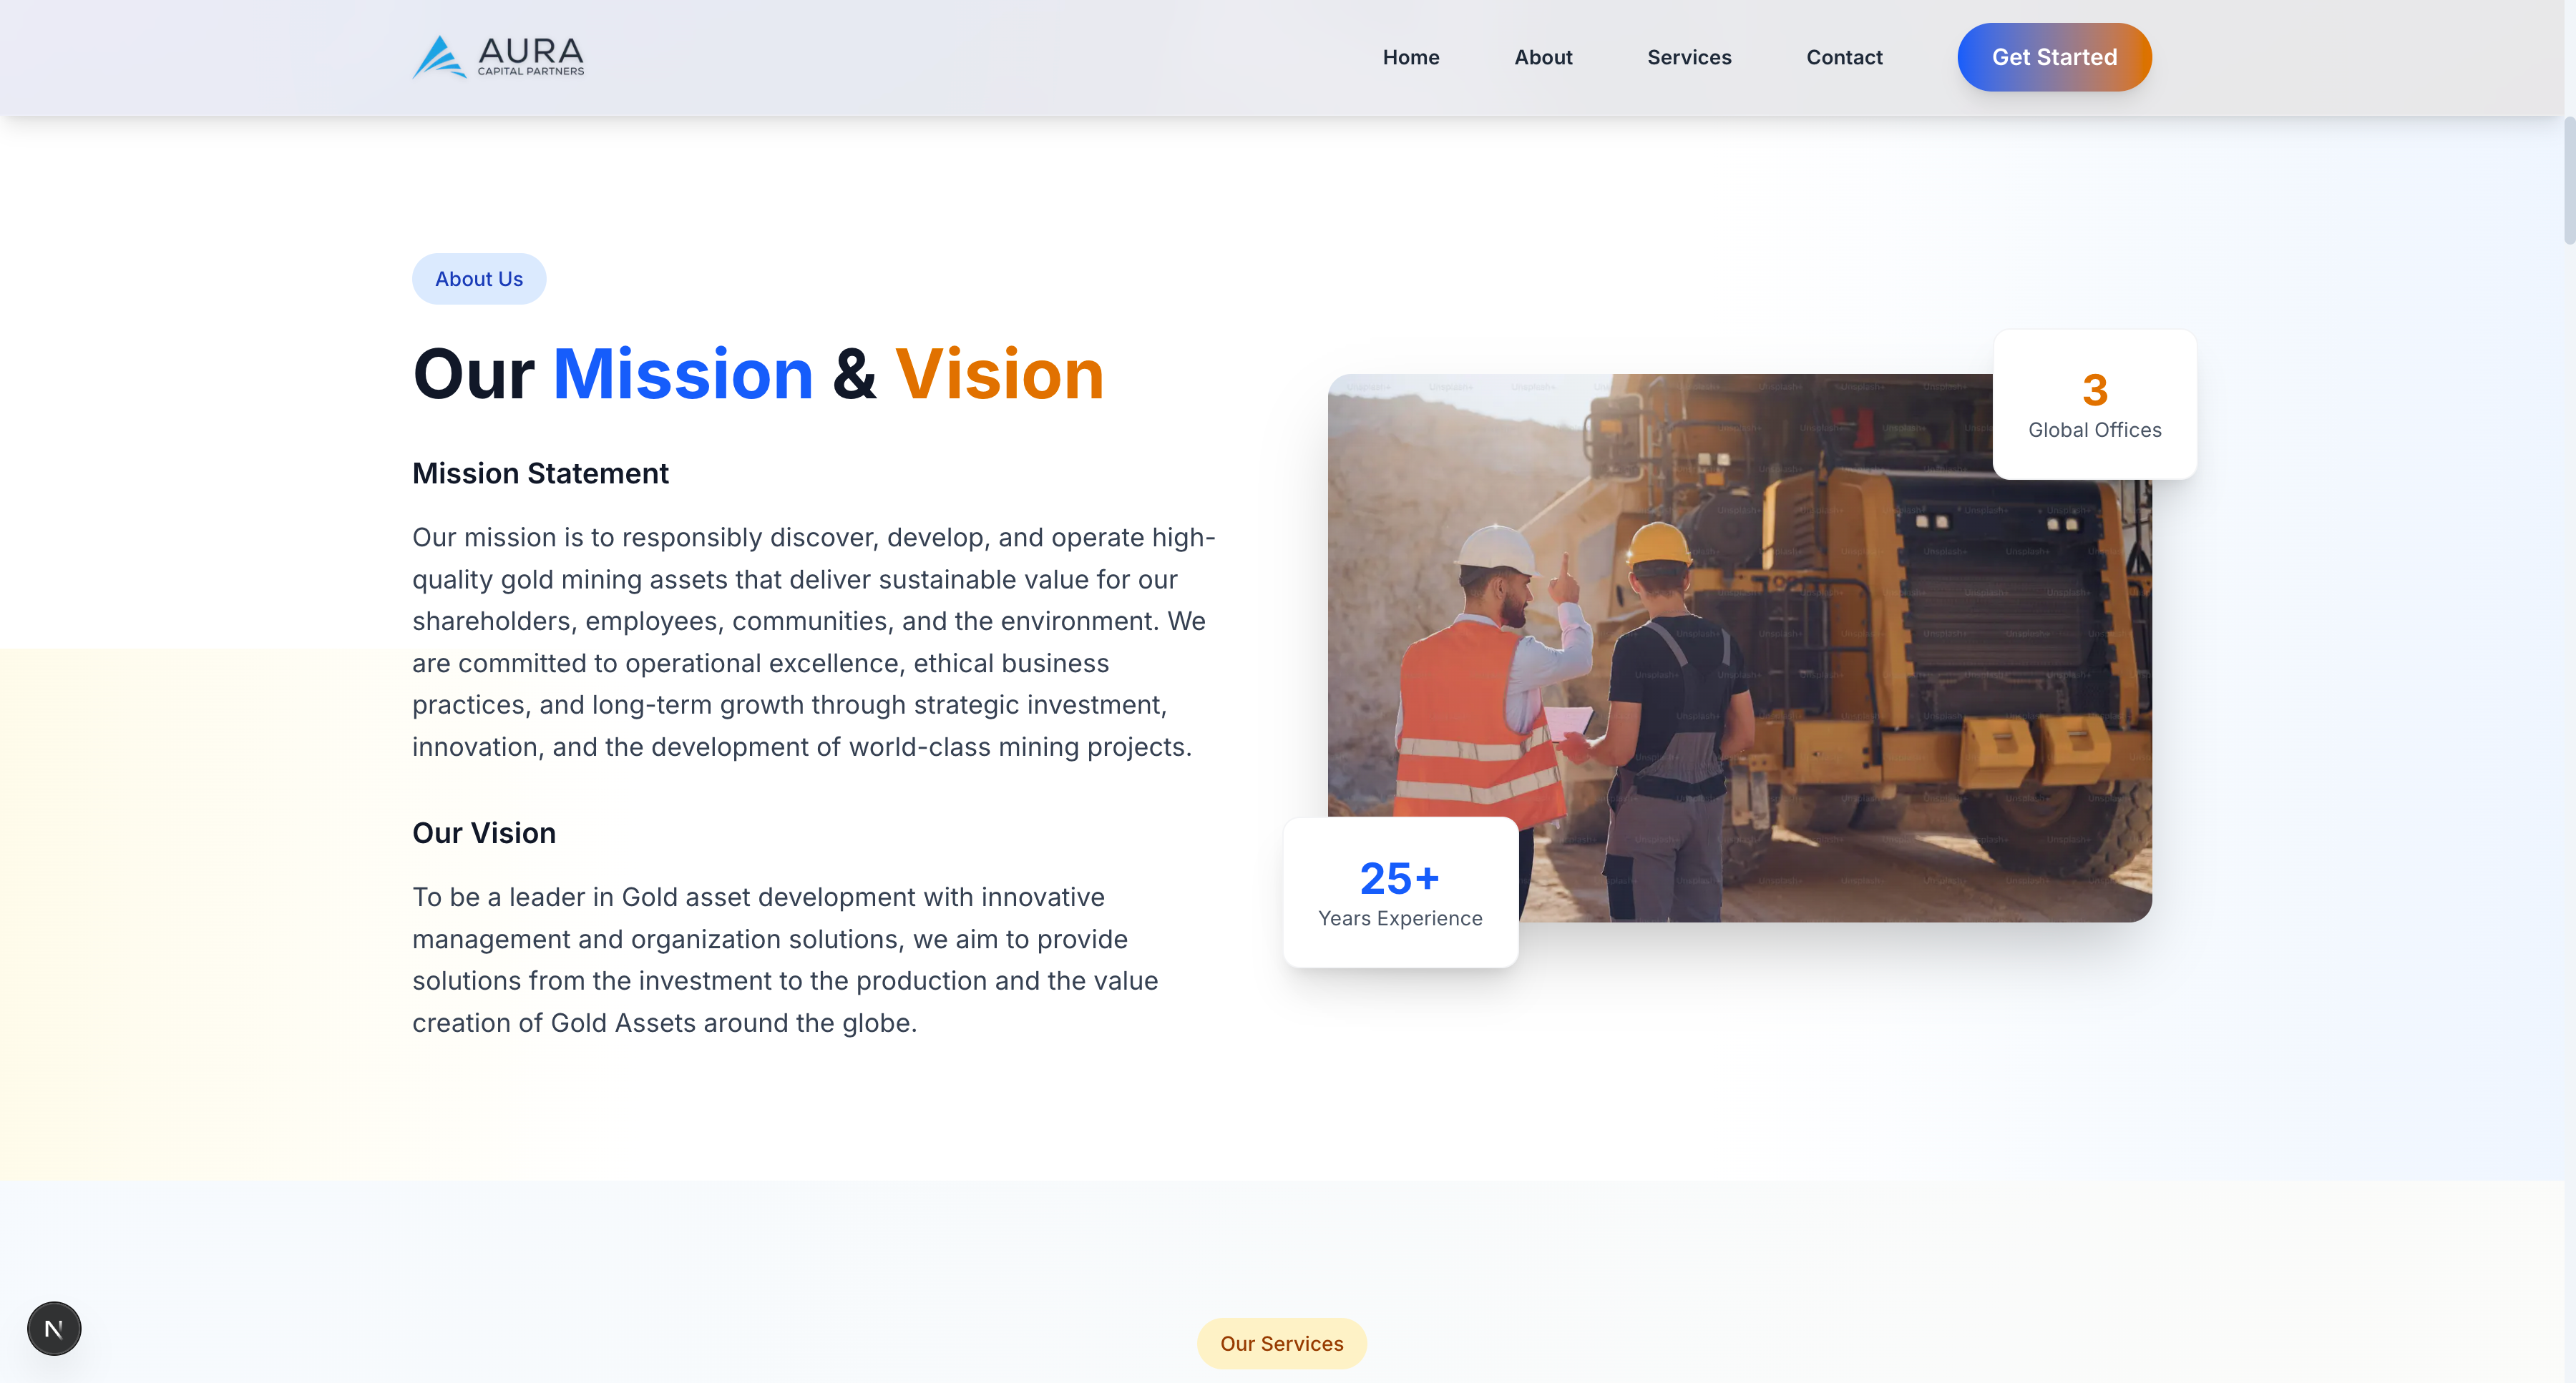Click the 3 Global Offices card
Image resolution: width=2576 pixels, height=1383 pixels.
2094,405
